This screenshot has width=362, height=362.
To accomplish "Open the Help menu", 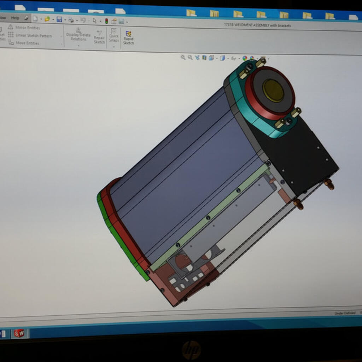I will pyautogui.click(x=15, y=18).
